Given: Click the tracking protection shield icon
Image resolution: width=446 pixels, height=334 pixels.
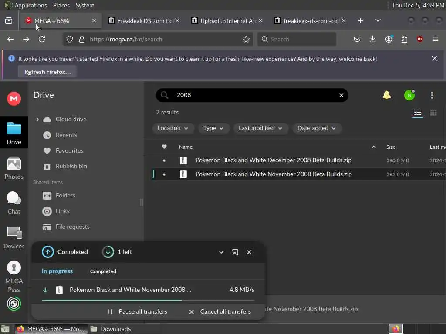Looking at the screenshot, I should pyautogui.click(x=69, y=39).
